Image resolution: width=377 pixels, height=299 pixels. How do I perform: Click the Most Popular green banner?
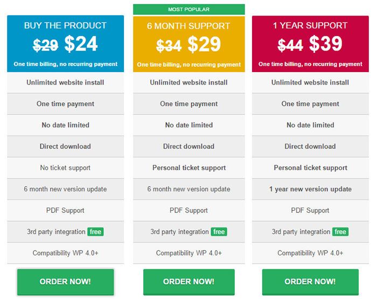(x=188, y=9)
